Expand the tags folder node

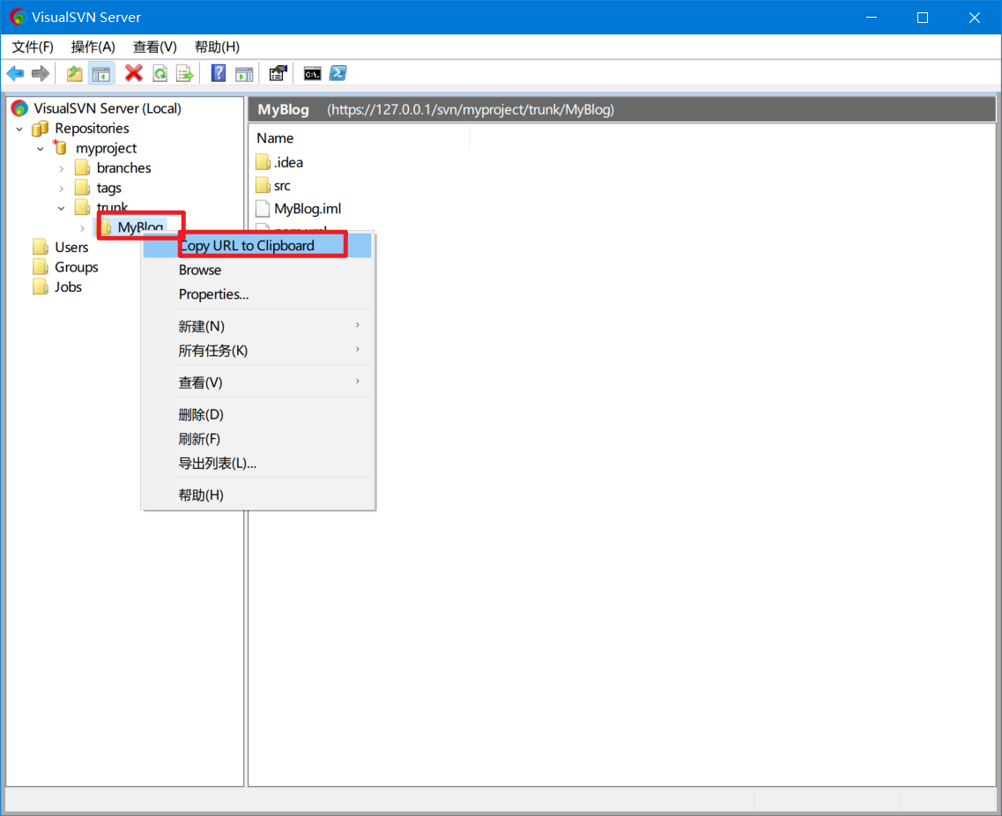coord(62,189)
